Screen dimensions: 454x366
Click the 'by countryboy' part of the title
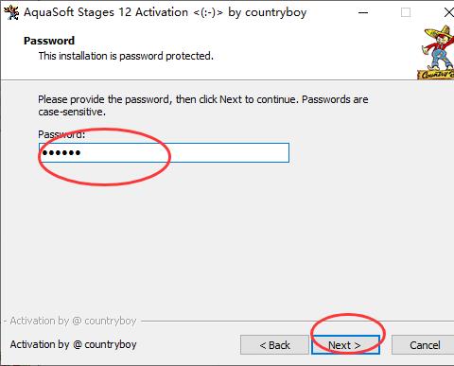pos(268,12)
